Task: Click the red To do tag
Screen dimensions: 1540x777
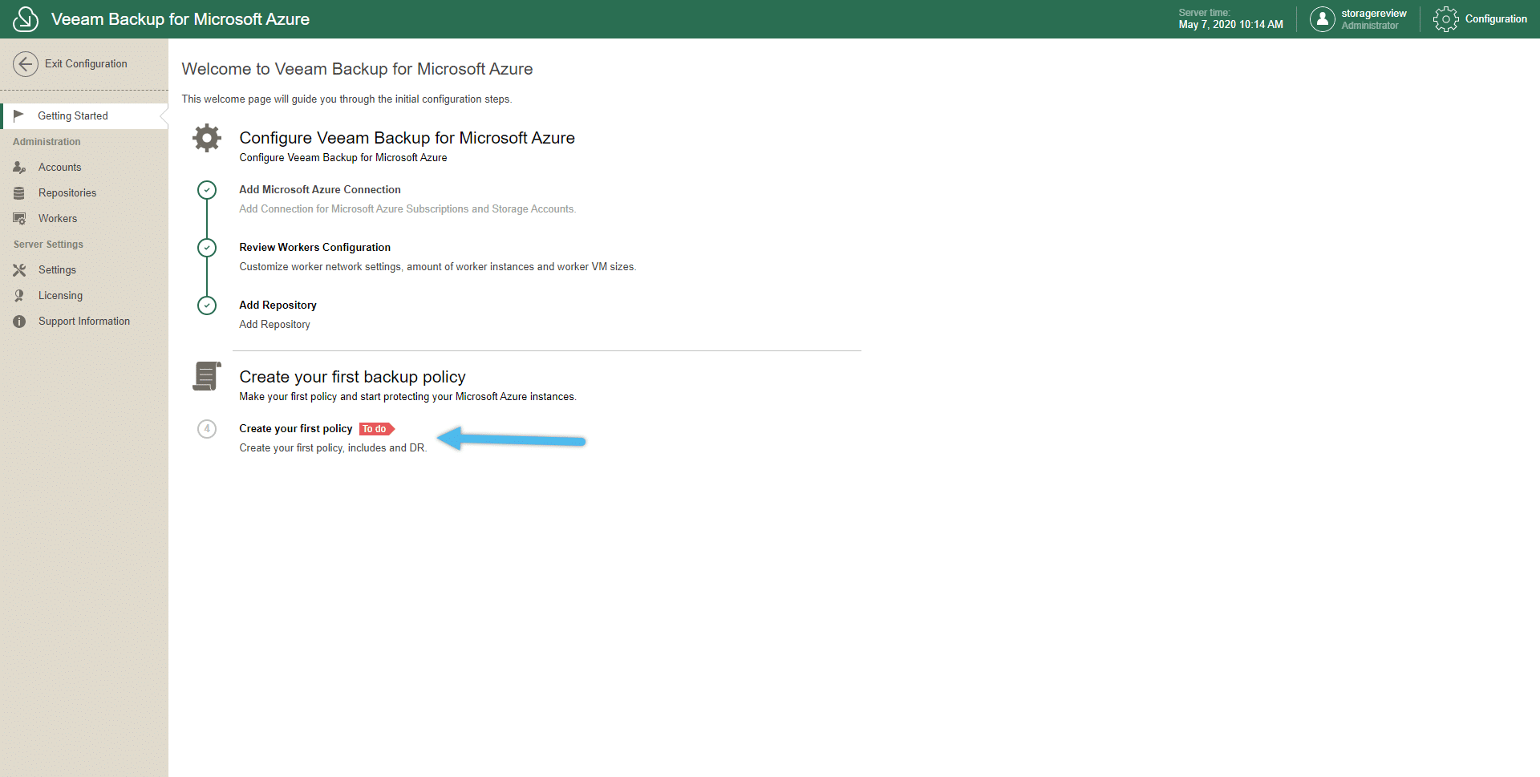Action: tap(376, 429)
